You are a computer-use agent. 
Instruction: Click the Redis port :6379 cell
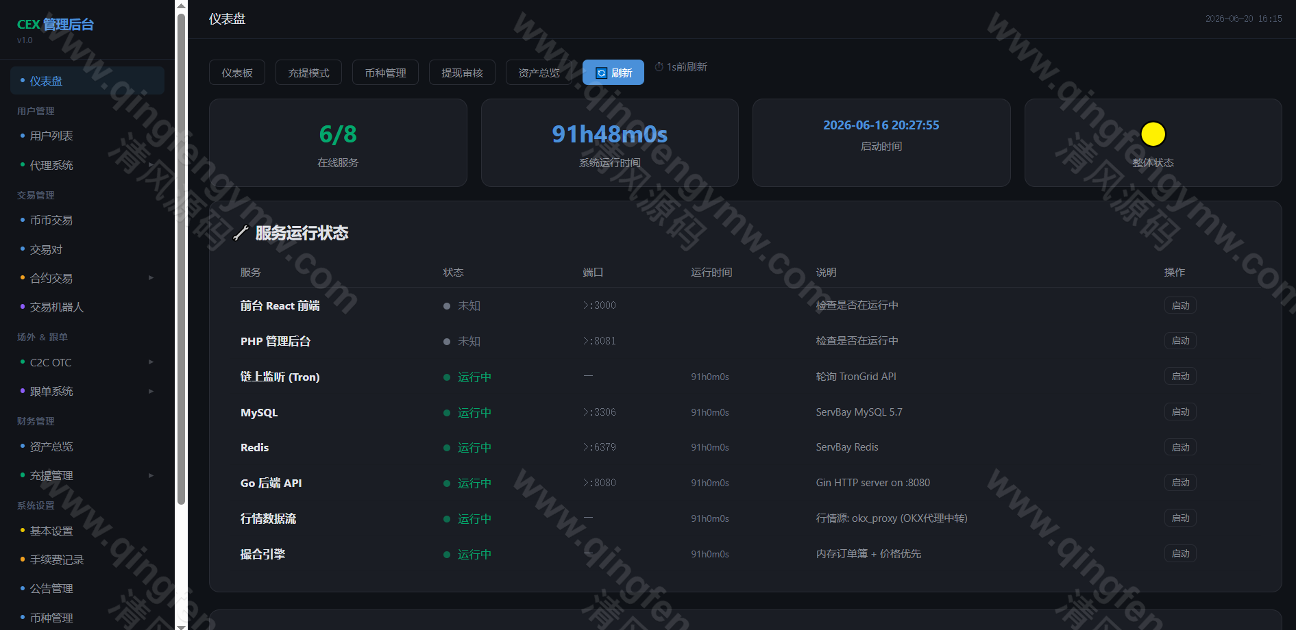pos(600,447)
